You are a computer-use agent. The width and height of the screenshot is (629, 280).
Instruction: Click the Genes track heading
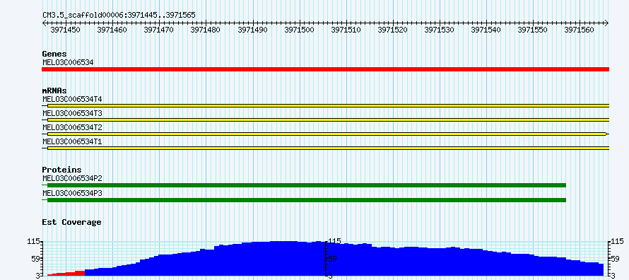click(x=54, y=54)
